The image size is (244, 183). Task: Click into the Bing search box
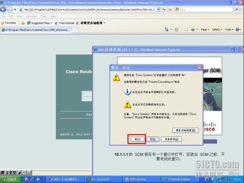pos(204,10)
